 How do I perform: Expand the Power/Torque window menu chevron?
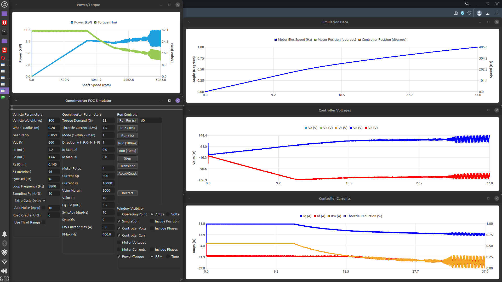click(16, 5)
